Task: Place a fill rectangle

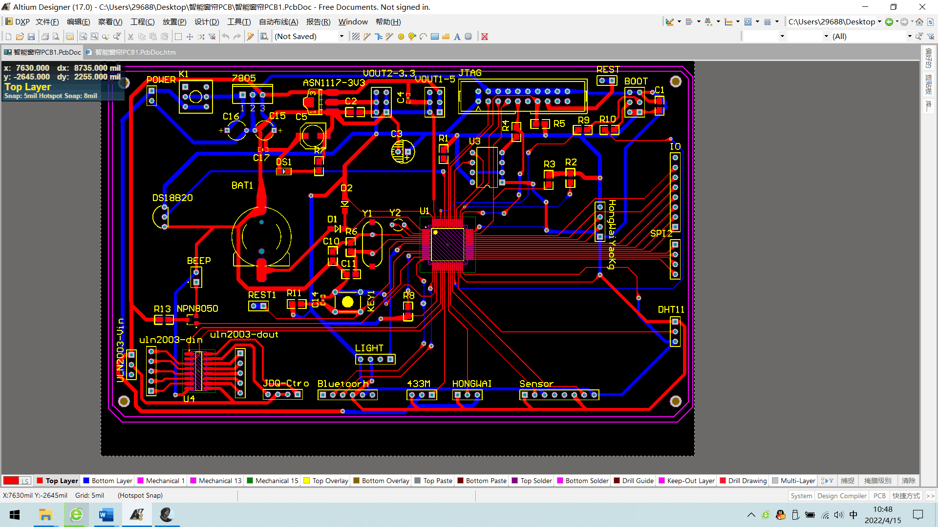Action: tap(435, 37)
